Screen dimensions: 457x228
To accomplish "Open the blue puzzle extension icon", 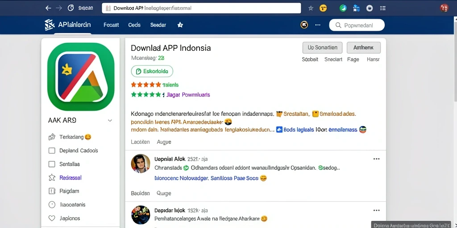I will [356, 8].
